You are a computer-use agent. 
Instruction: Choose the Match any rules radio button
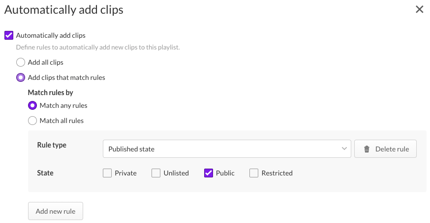click(x=32, y=105)
